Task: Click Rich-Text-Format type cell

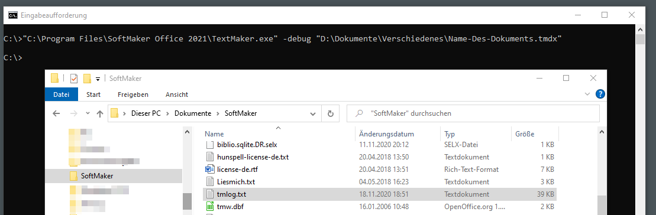Action: click(x=471, y=170)
